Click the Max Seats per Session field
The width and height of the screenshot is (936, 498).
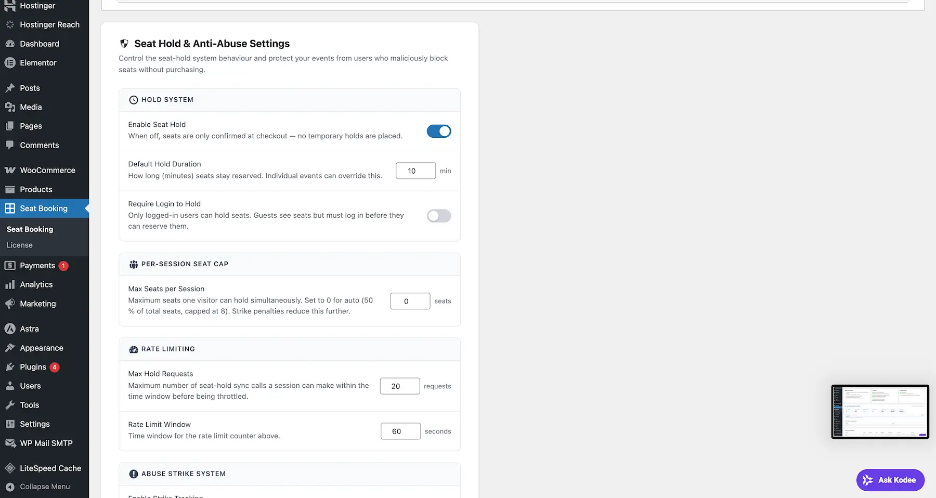410,301
